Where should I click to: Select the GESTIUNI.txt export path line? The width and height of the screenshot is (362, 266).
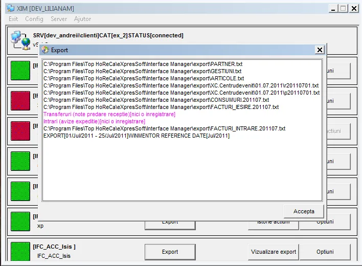(143, 71)
